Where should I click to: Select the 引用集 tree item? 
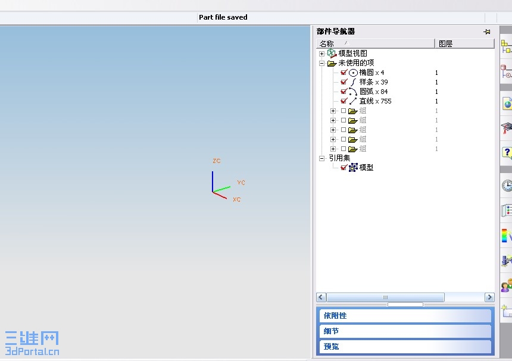pyautogui.click(x=339, y=158)
